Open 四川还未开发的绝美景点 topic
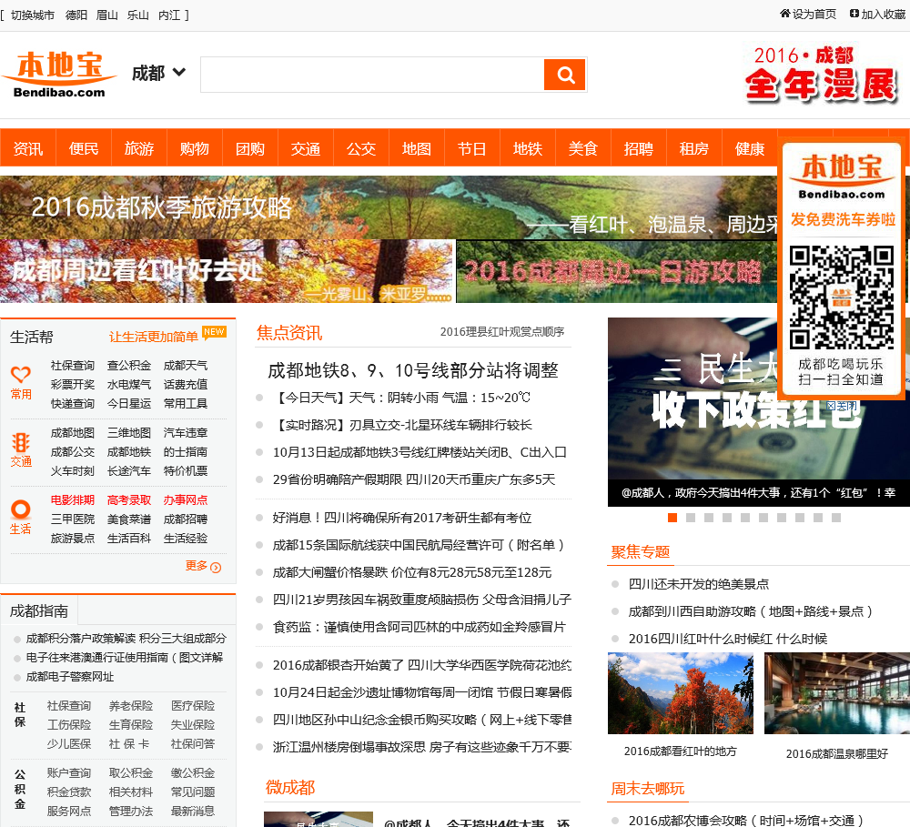Image resolution: width=910 pixels, height=827 pixels. pyautogui.click(x=699, y=584)
